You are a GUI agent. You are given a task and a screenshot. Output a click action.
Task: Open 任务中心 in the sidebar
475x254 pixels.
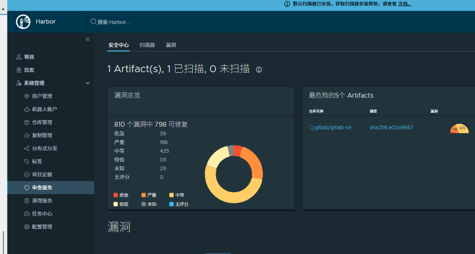pos(42,214)
